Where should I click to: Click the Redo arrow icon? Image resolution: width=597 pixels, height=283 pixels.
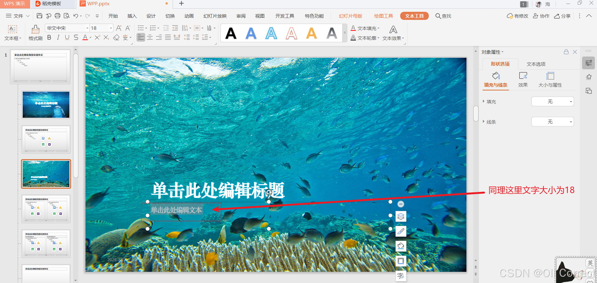tap(87, 16)
